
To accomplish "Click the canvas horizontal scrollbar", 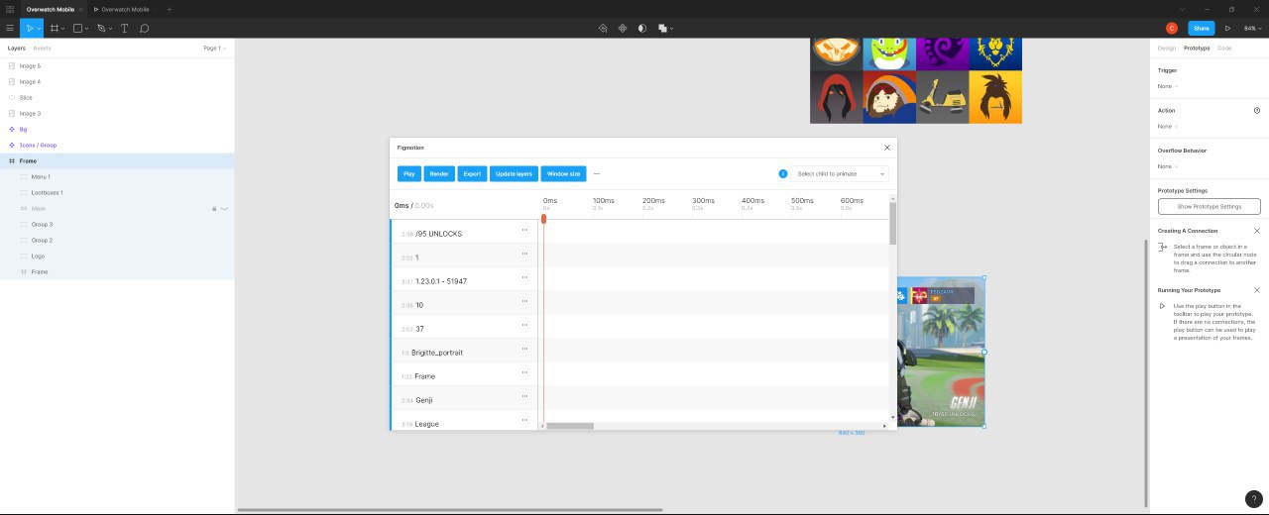I will (450, 510).
